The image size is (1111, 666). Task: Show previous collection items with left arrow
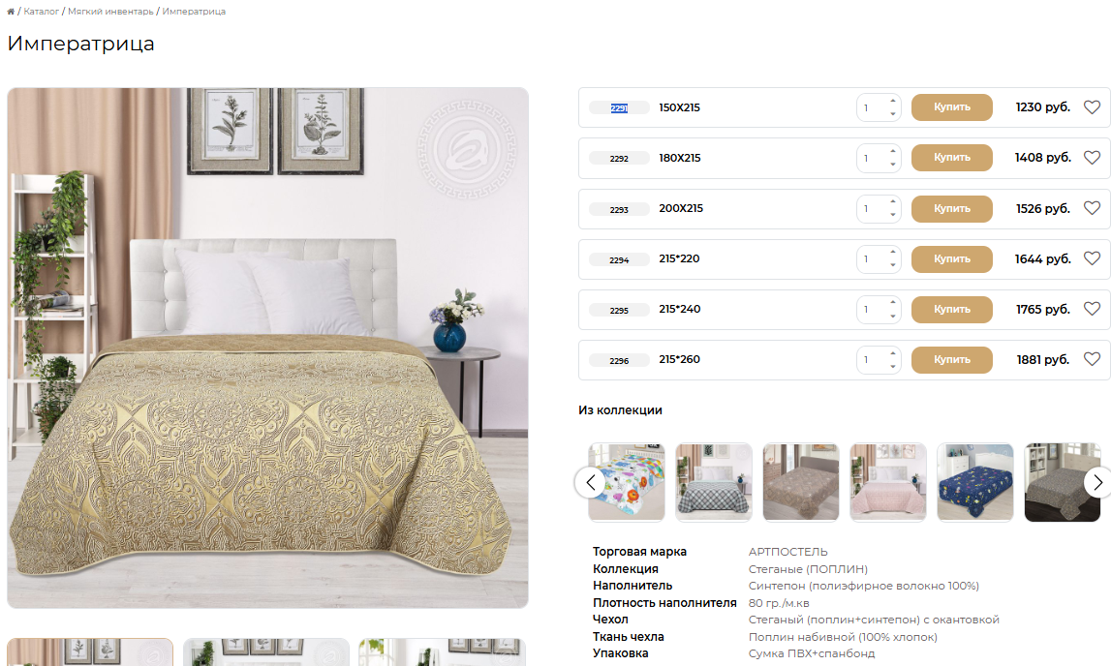tap(590, 483)
